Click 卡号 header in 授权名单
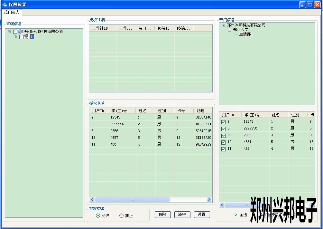 (x=184, y=111)
